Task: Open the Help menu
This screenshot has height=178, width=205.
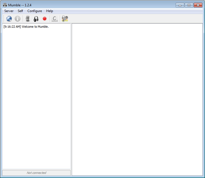Action: tap(50, 11)
